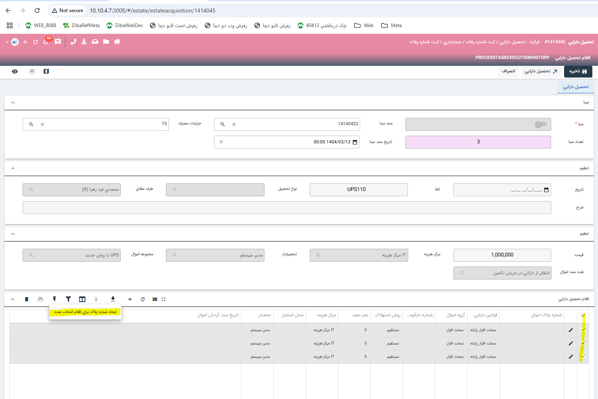Toggle the مبنا switch
598x399 pixels.
click(540, 124)
